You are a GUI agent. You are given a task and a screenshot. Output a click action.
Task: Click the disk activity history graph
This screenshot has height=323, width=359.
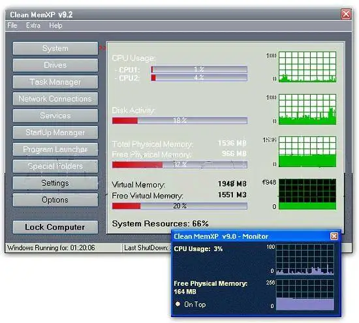307,110
